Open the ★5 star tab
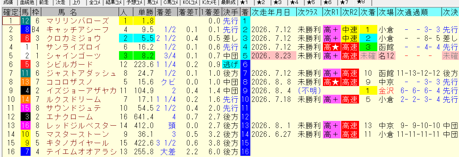The image size is (459, 157). coord(311,3)
